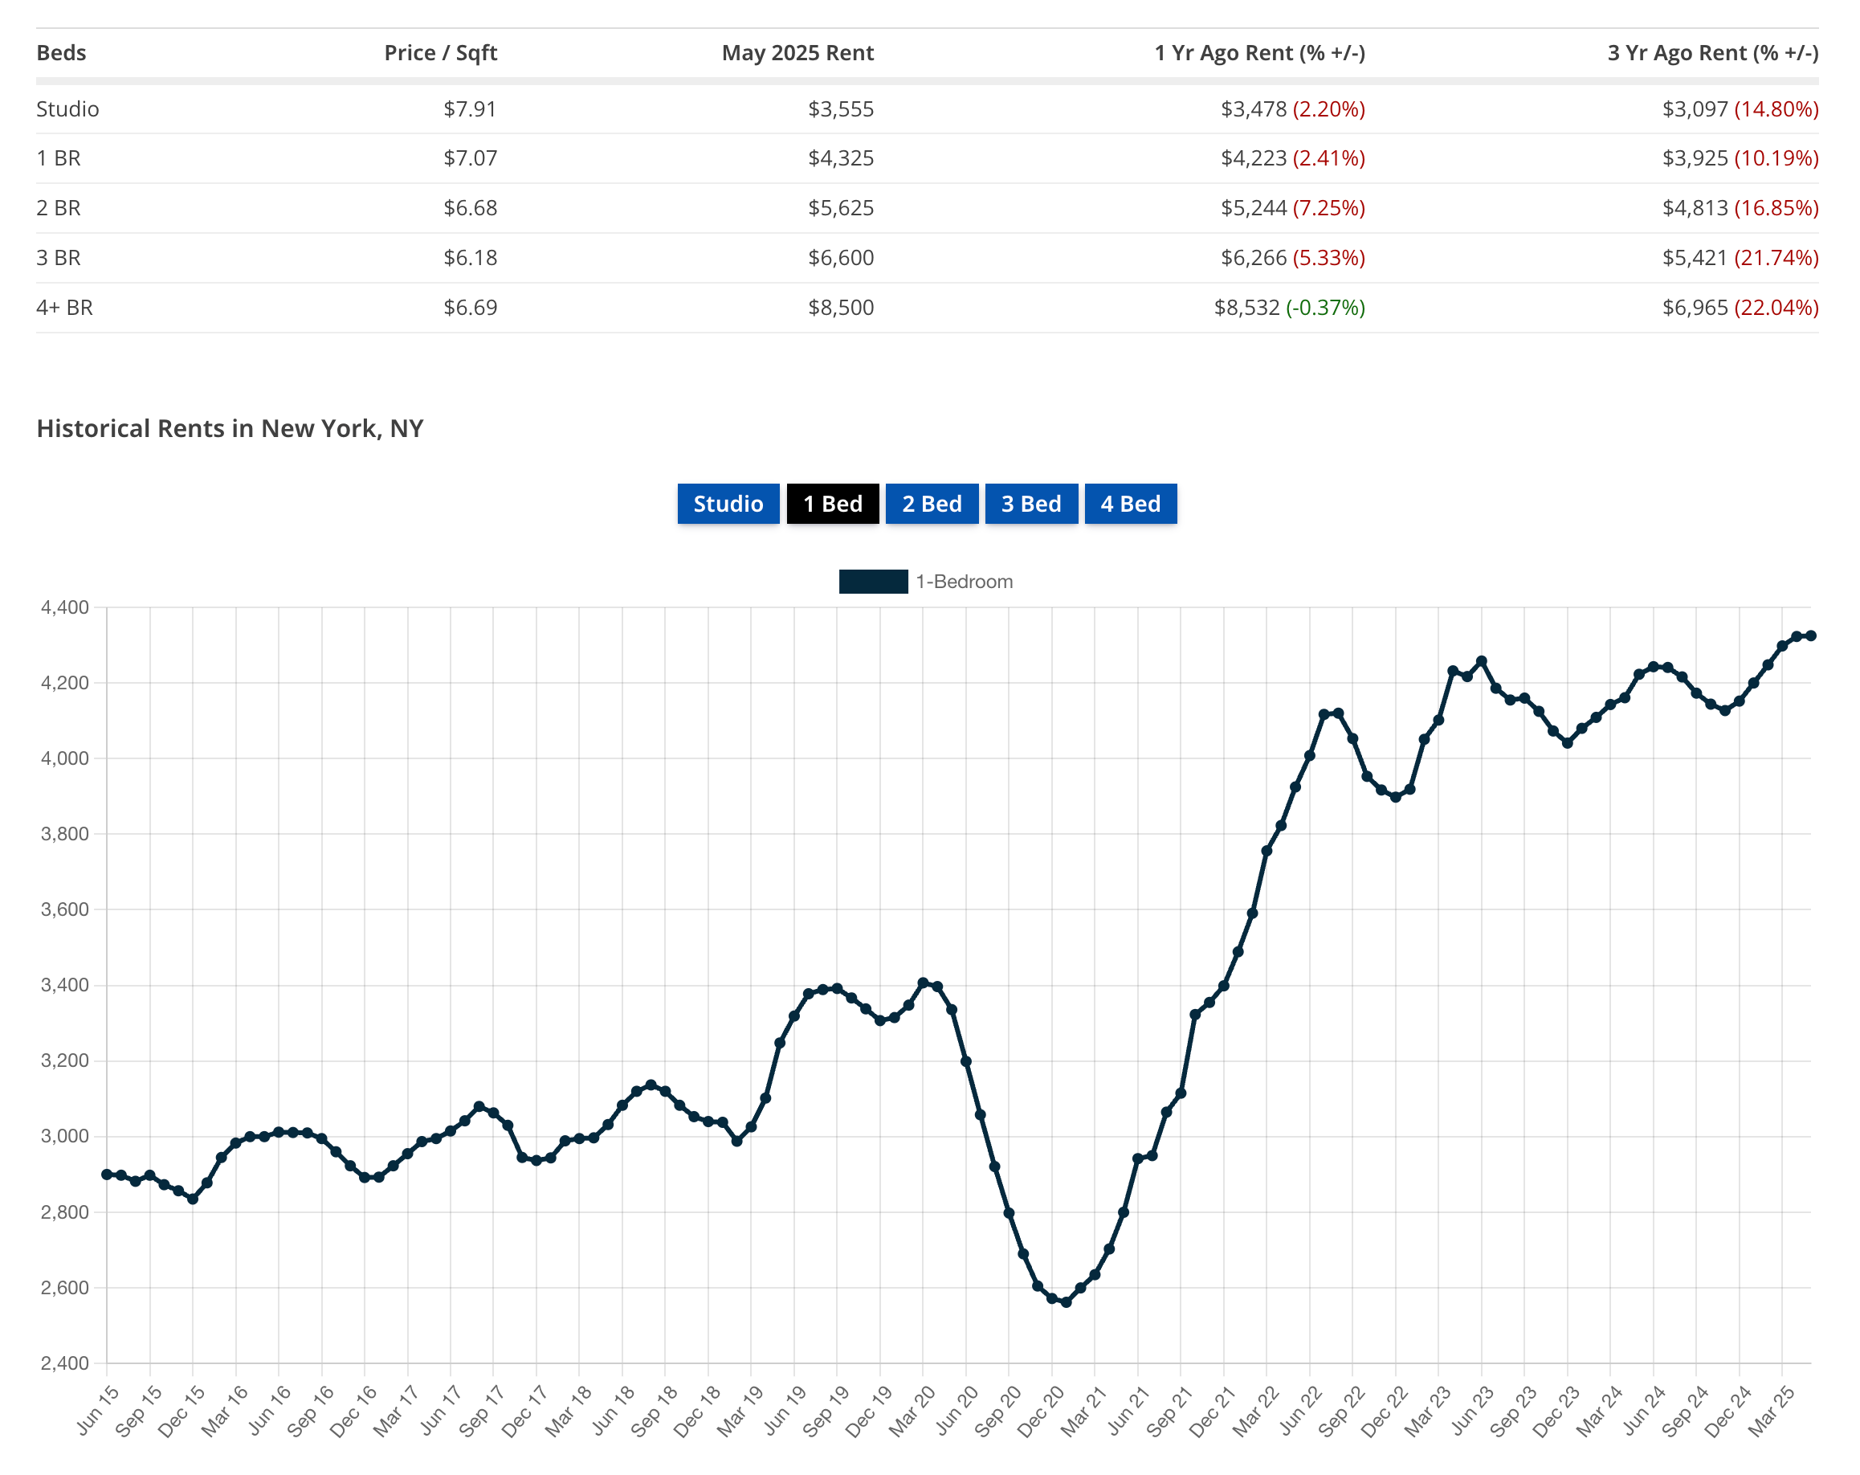The width and height of the screenshot is (1860, 1475).
Task: Click the 1-Bedroom legend label
Action: [965, 582]
